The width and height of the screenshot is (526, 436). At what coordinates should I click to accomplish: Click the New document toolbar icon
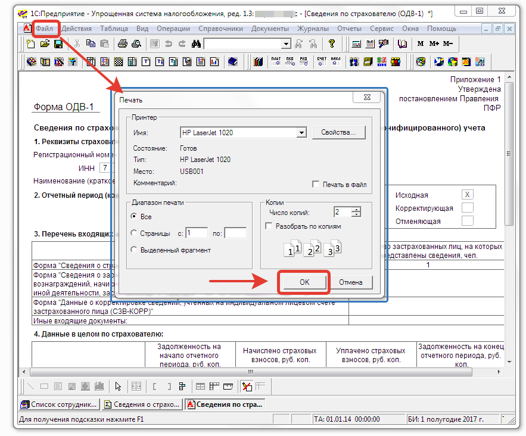[30, 44]
